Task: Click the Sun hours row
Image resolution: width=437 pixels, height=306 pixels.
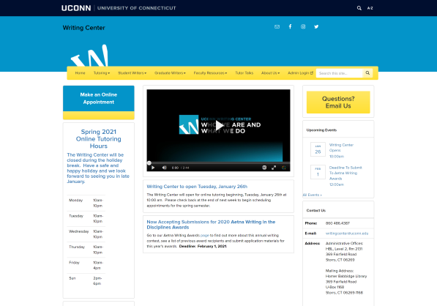Action: (x=86, y=281)
